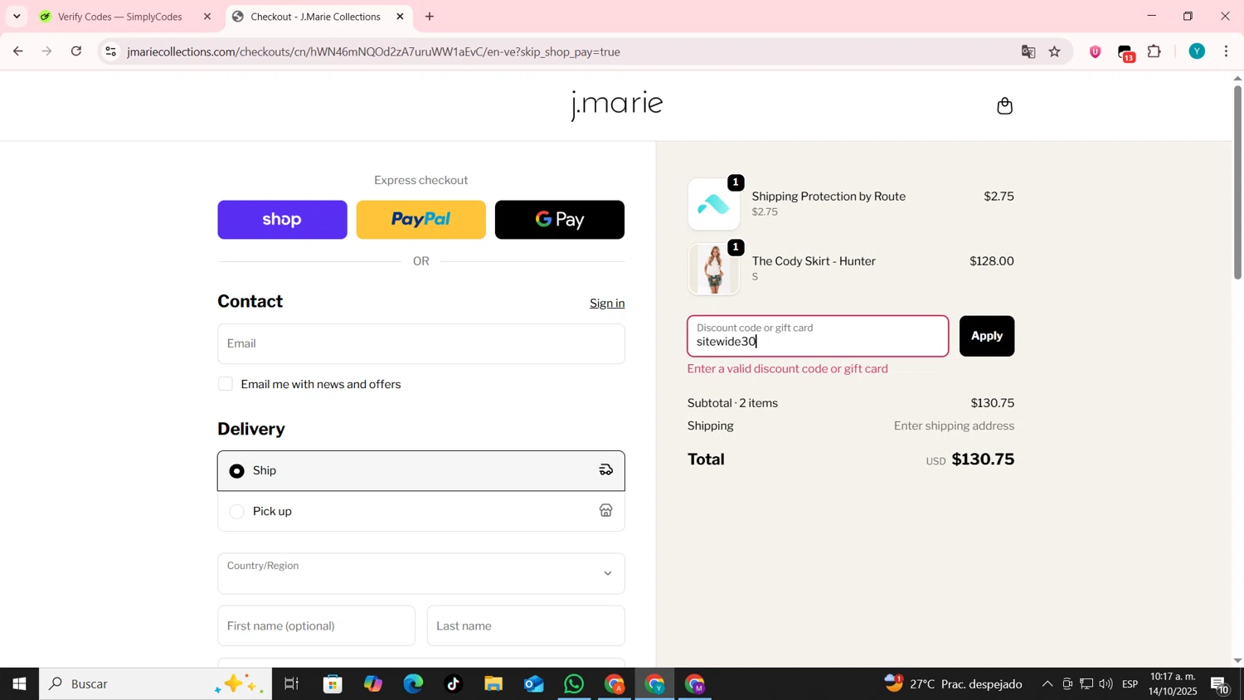Viewport: 1244px width, 700px height.
Task: Select the Ship delivery option
Action: [x=421, y=471]
